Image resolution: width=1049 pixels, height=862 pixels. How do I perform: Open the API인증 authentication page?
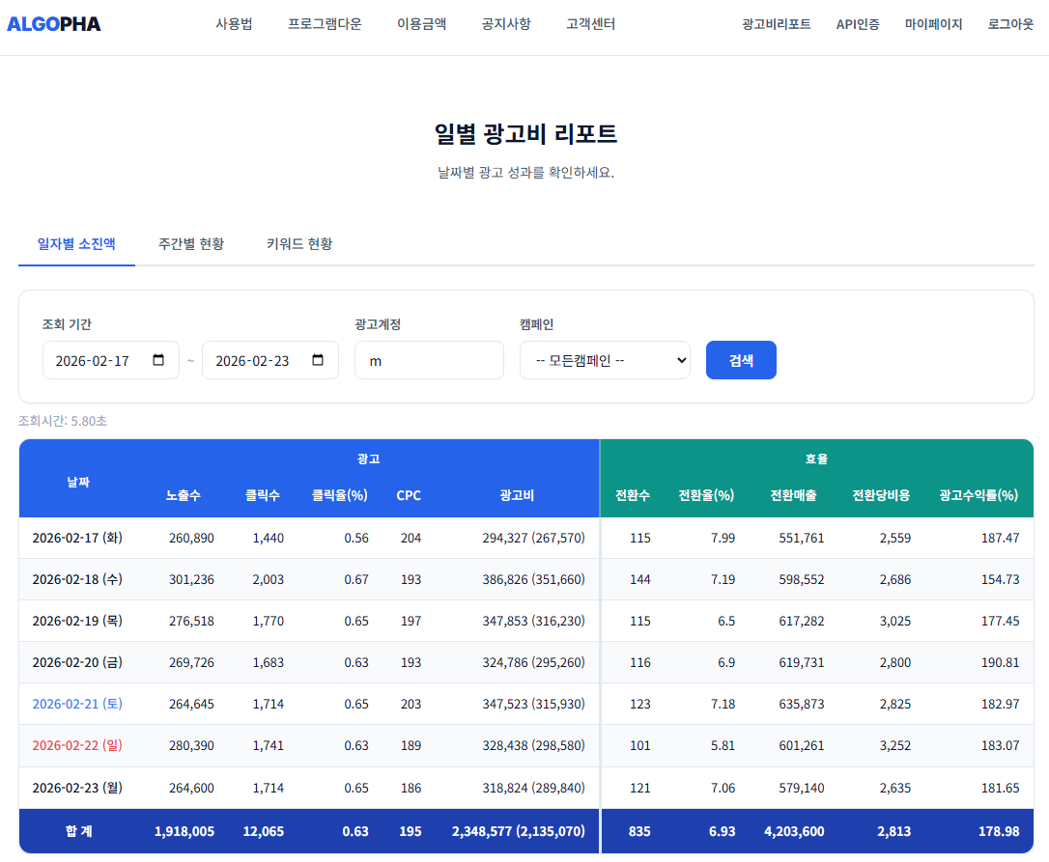pyautogui.click(x=857, y=23)
